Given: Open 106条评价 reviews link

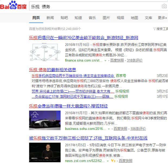Looking at the screenshot, I should (x=138, y=128).
